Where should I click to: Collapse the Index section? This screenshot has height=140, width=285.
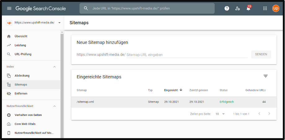[55, 67]
